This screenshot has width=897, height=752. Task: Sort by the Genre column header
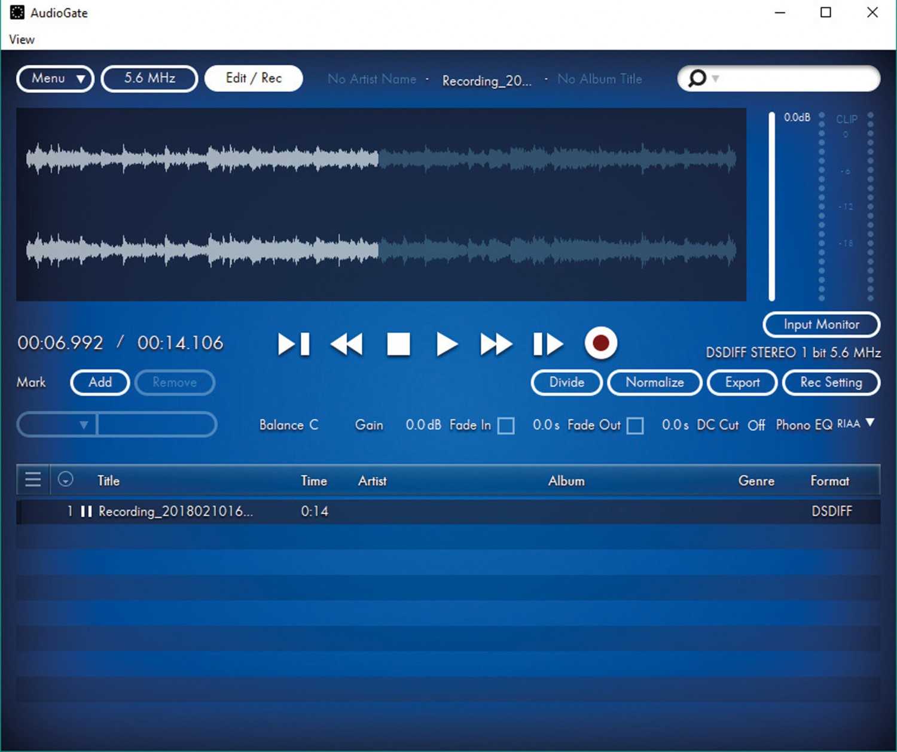(756, 480)
